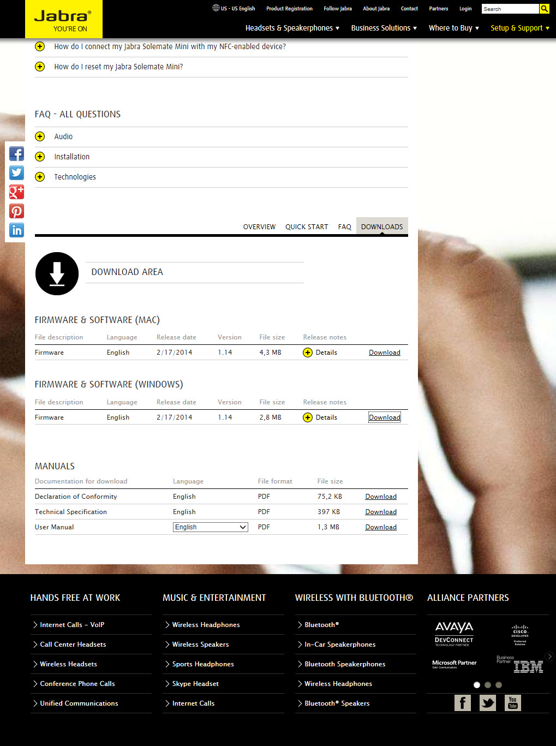556x746 pixels.
Task: Click the Microsoft Partner logo
Action: [x=455, y=664]
